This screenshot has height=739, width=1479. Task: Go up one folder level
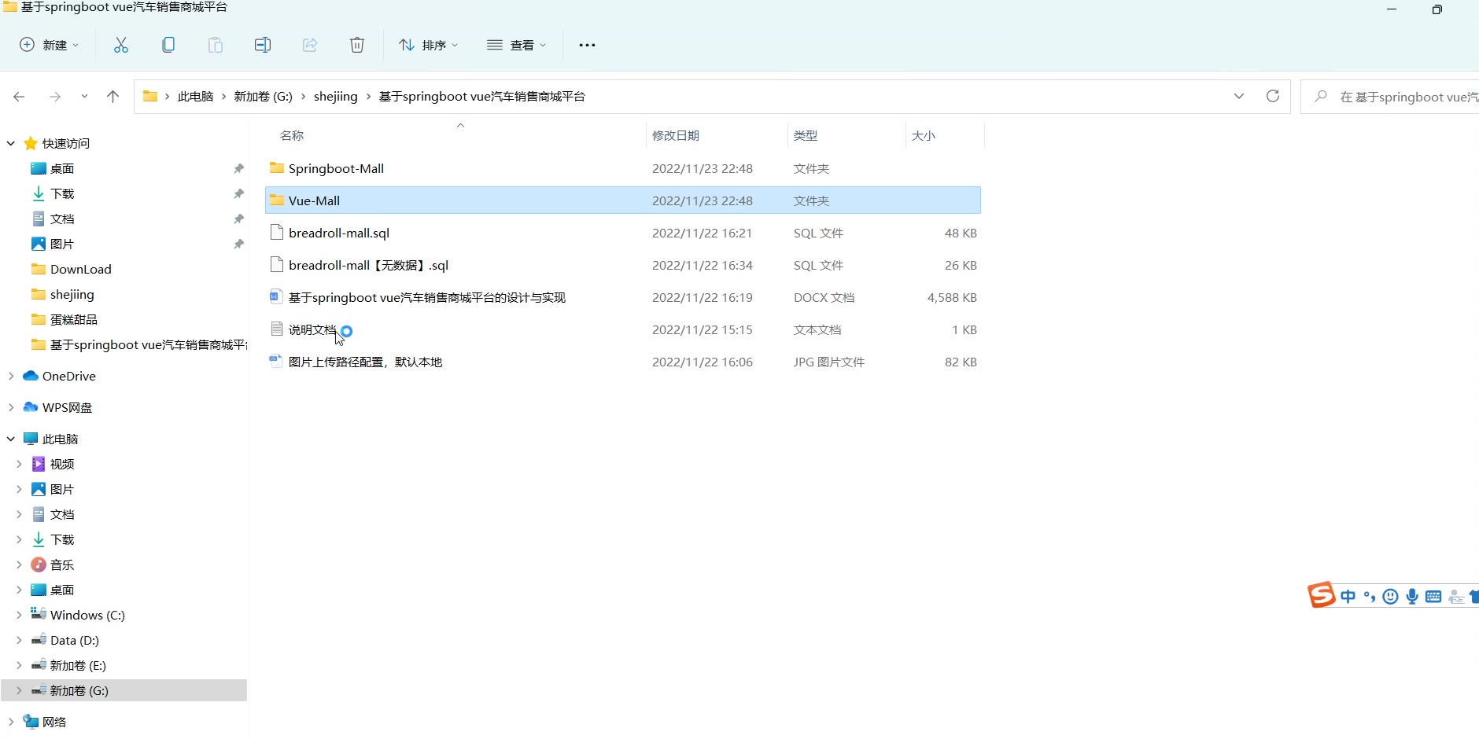(x=112, y=97)
